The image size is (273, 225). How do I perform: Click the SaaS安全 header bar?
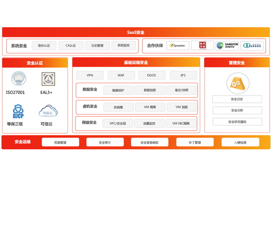(136, 32)
